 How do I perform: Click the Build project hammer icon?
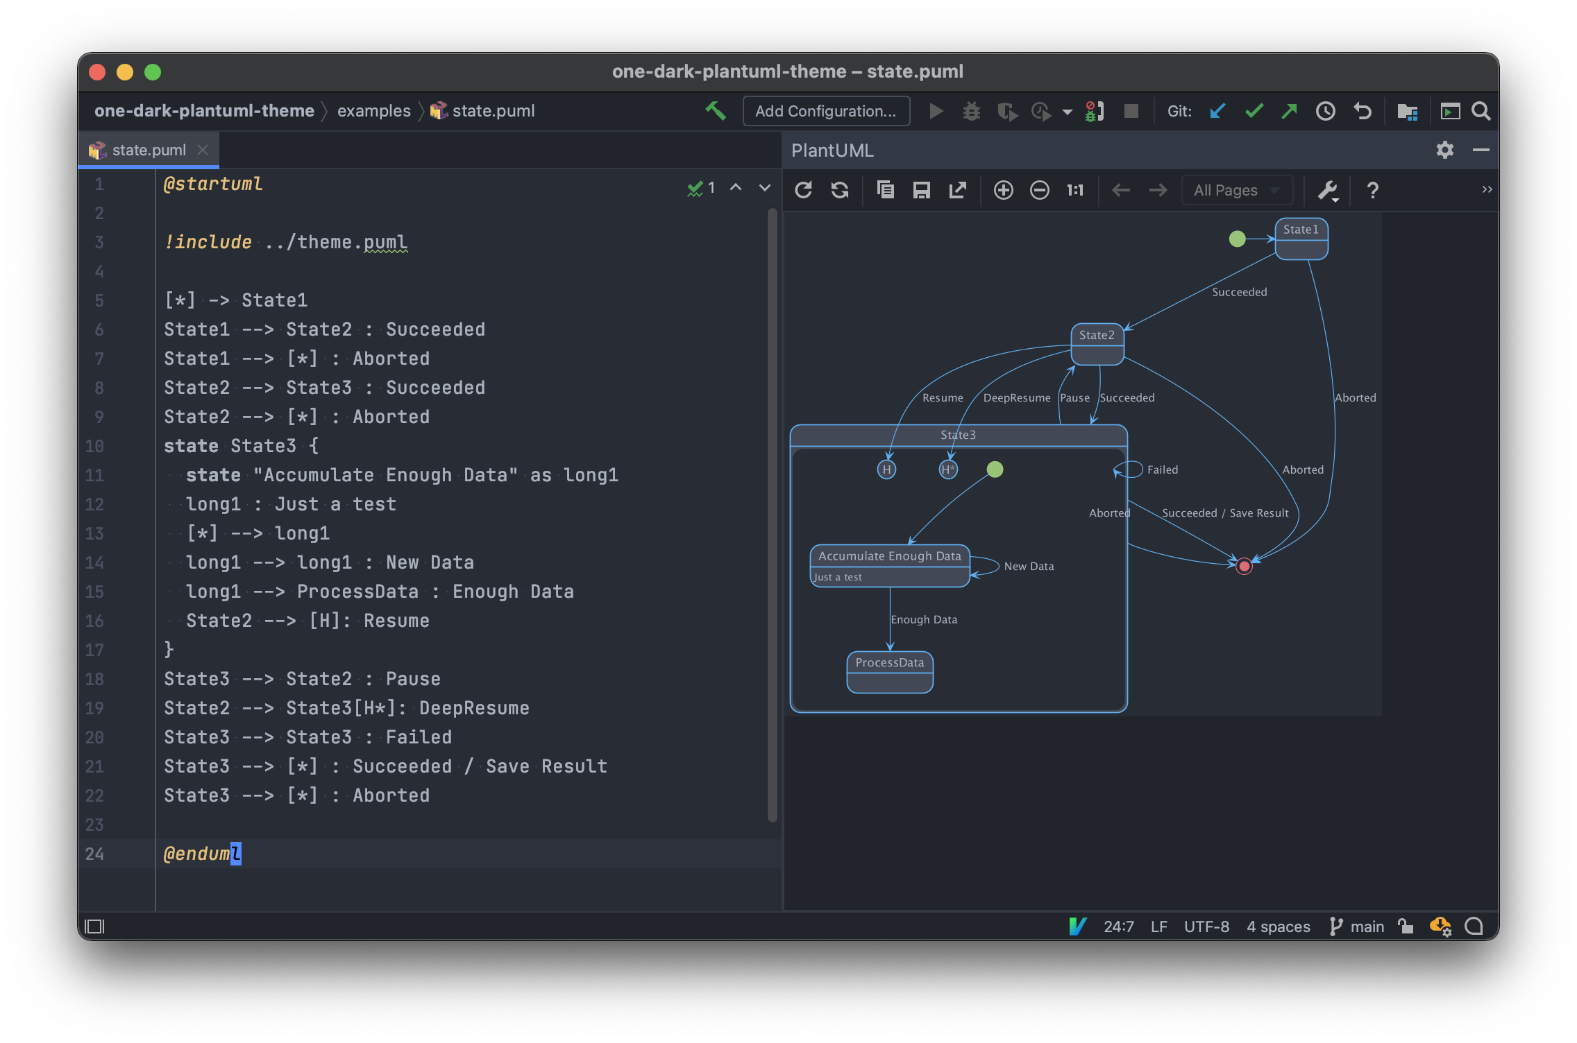pyautogui.click(x=716, y=111)
